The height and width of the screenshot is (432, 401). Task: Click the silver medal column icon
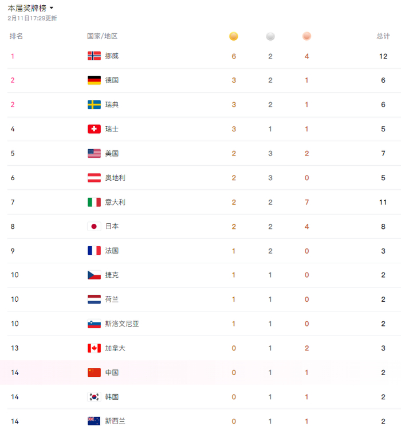(x=270, y=37)
